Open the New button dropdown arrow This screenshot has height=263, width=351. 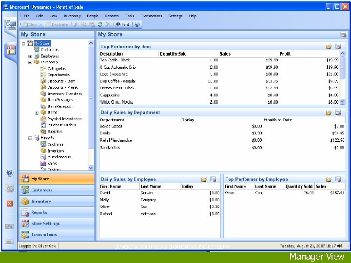[x=41, y=24]
